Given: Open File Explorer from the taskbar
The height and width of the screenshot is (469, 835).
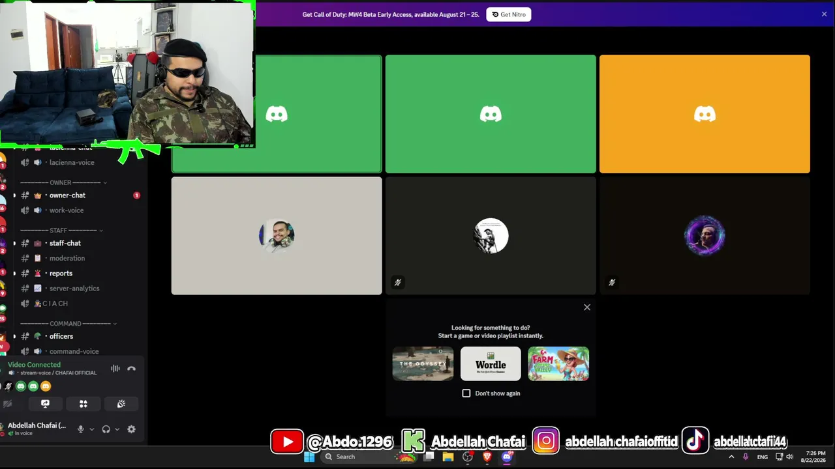Looking at the screenshot, I should [448, 457].
